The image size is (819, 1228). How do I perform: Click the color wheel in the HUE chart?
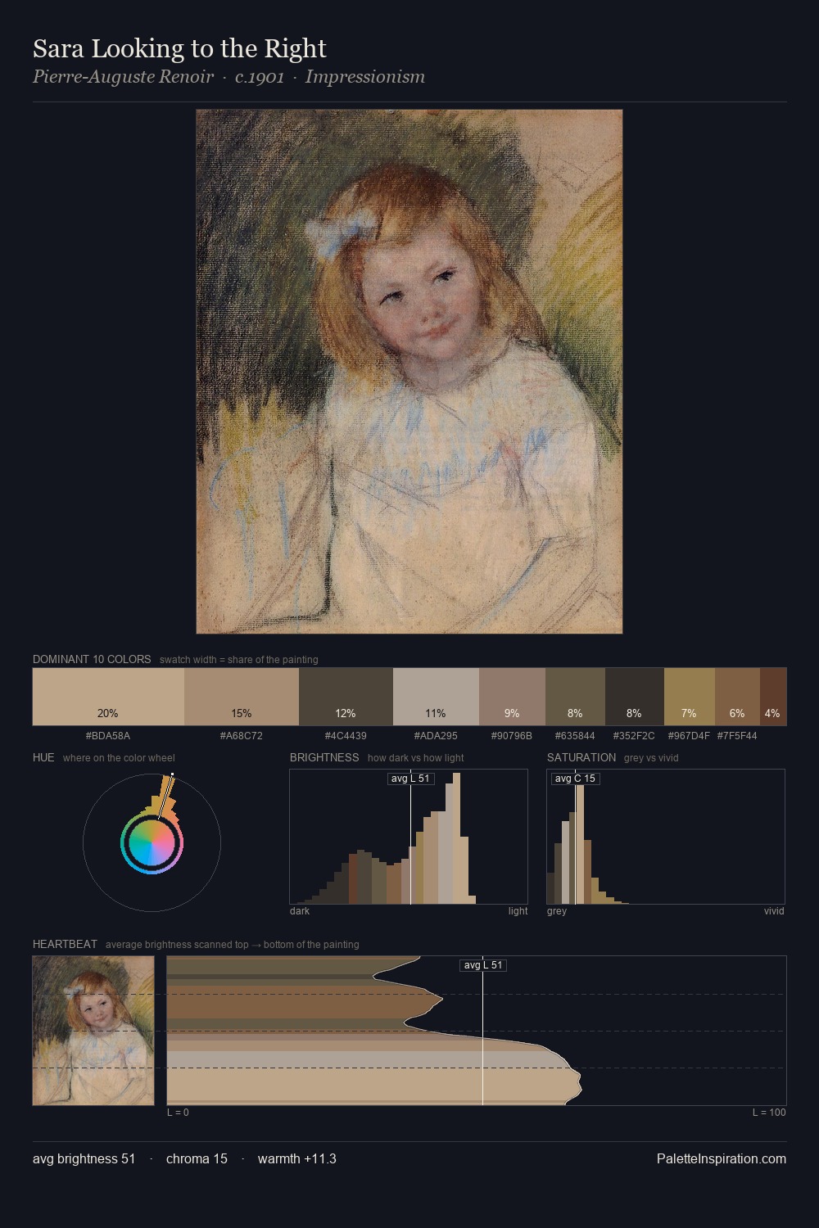(152, 843)
